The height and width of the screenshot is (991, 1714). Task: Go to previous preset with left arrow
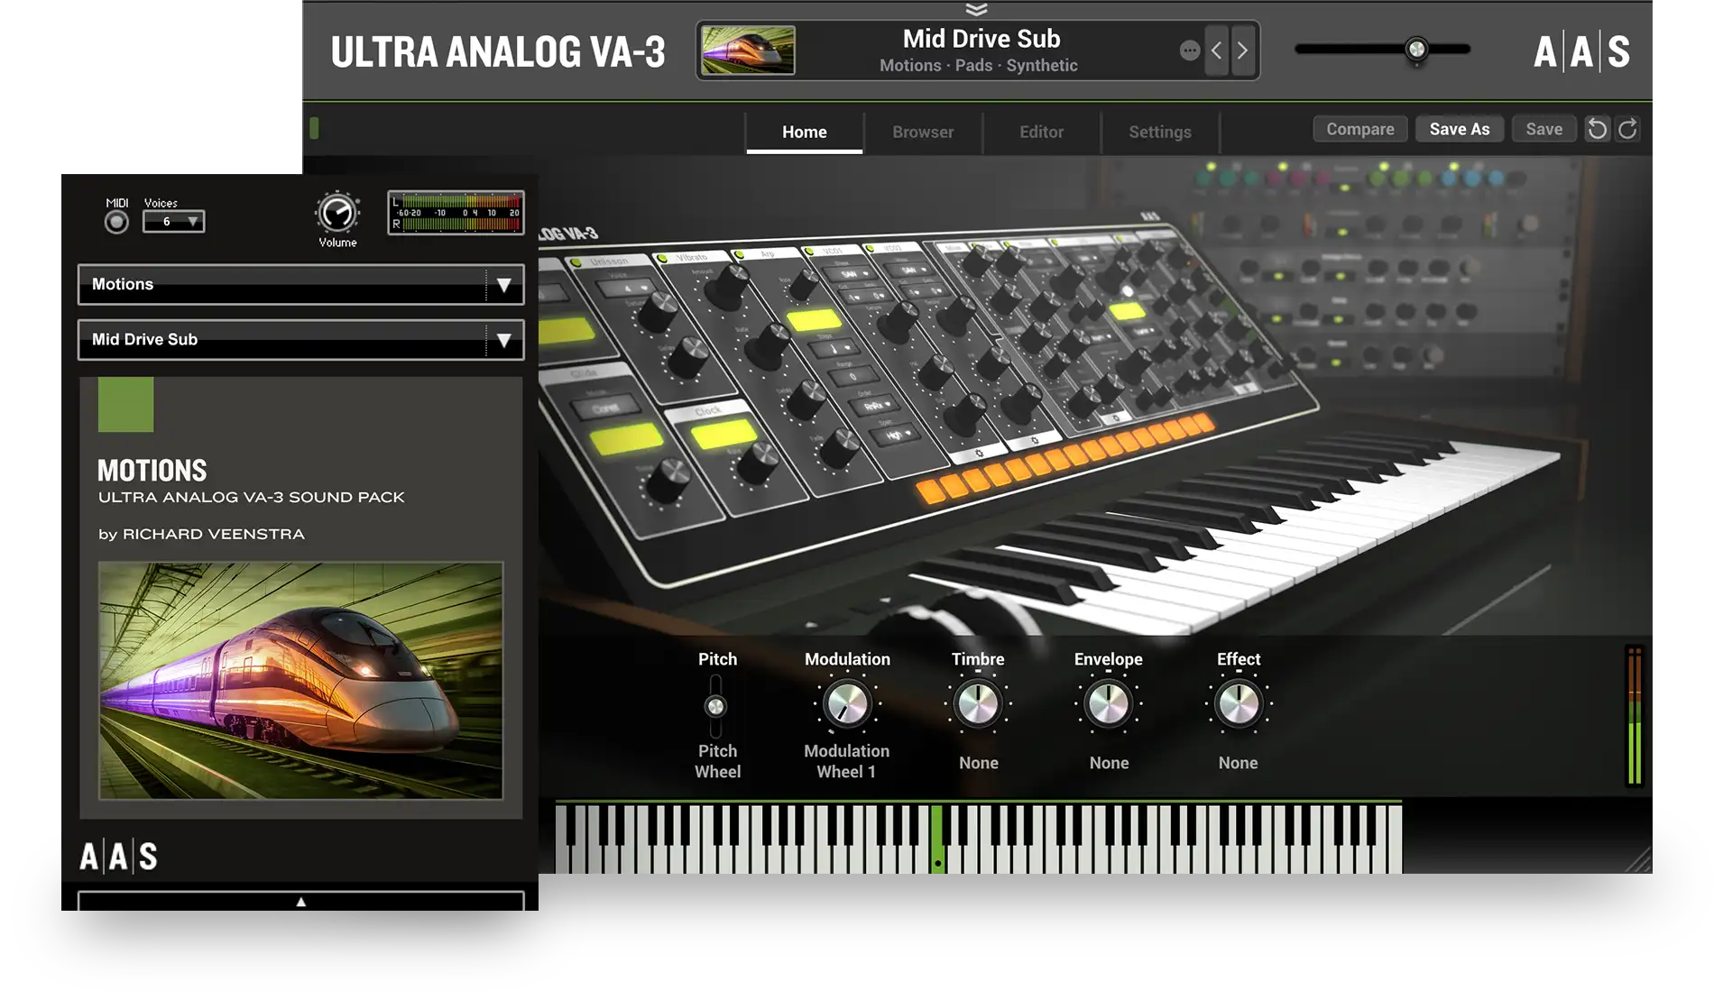1216,50
